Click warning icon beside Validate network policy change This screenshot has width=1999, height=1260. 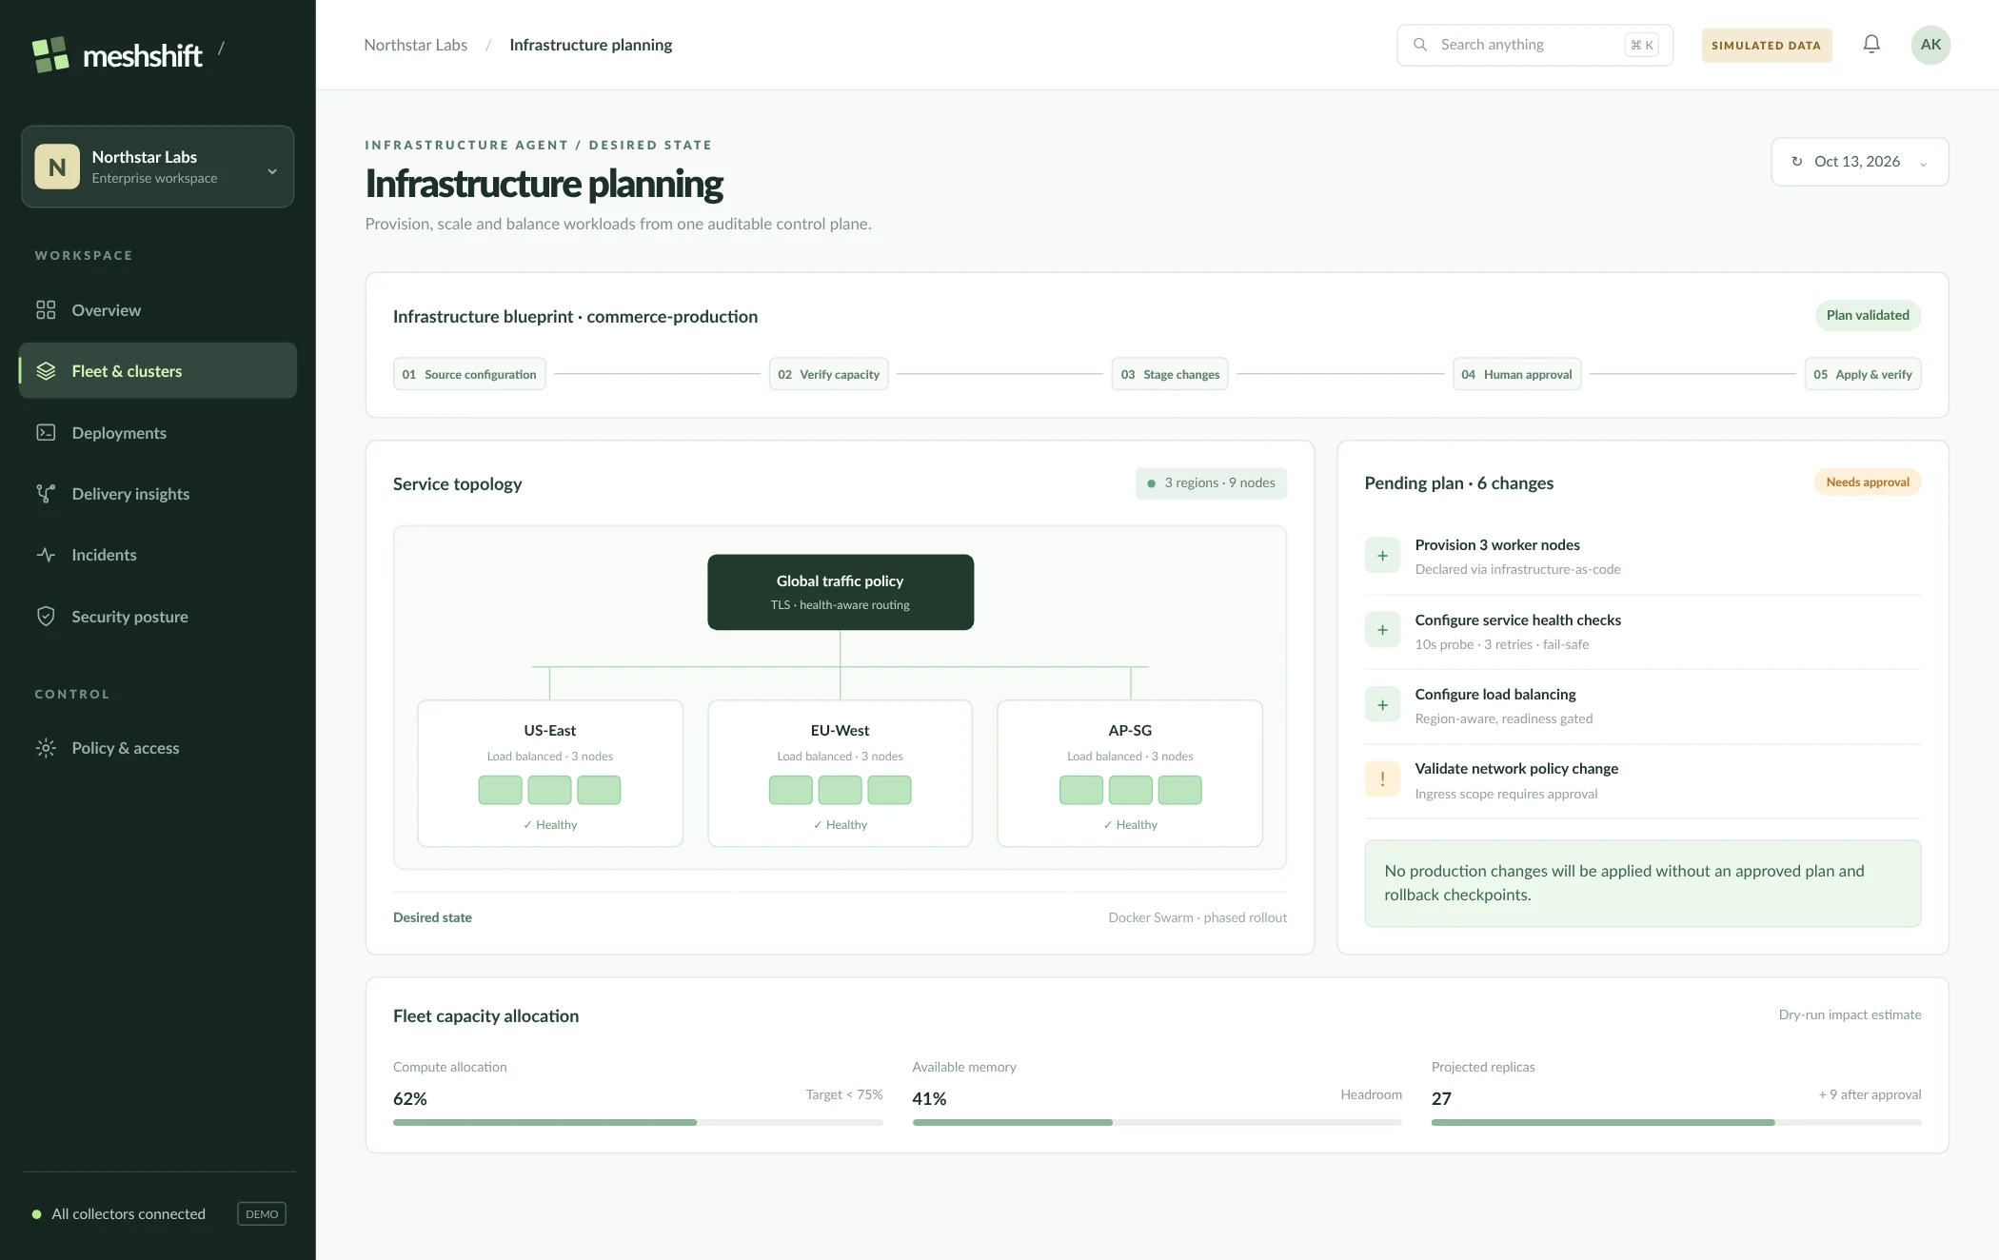1382,779
